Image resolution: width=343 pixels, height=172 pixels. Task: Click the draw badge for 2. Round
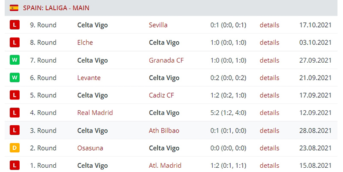click(15, 148)
